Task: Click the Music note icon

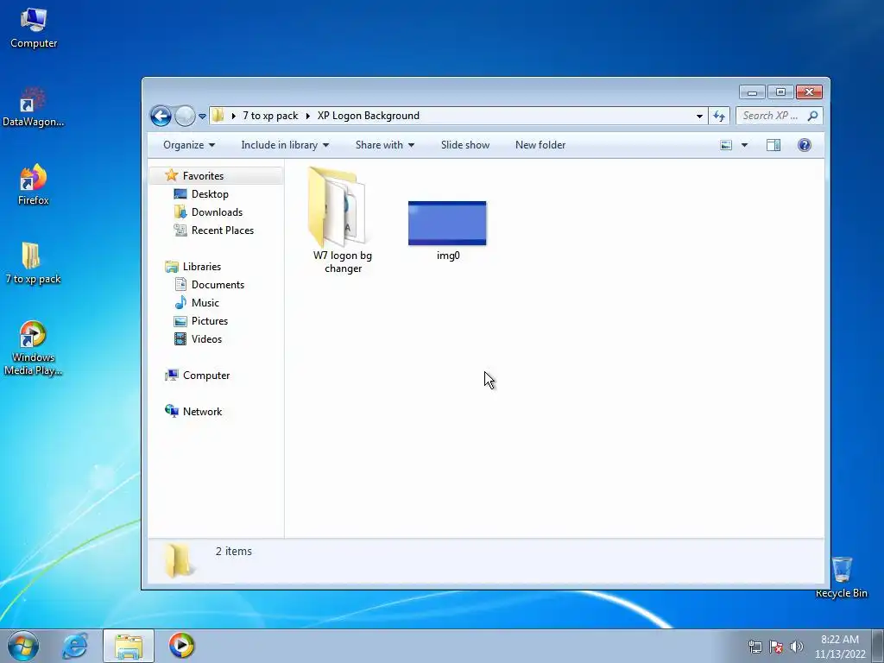Action: (180, 303)
